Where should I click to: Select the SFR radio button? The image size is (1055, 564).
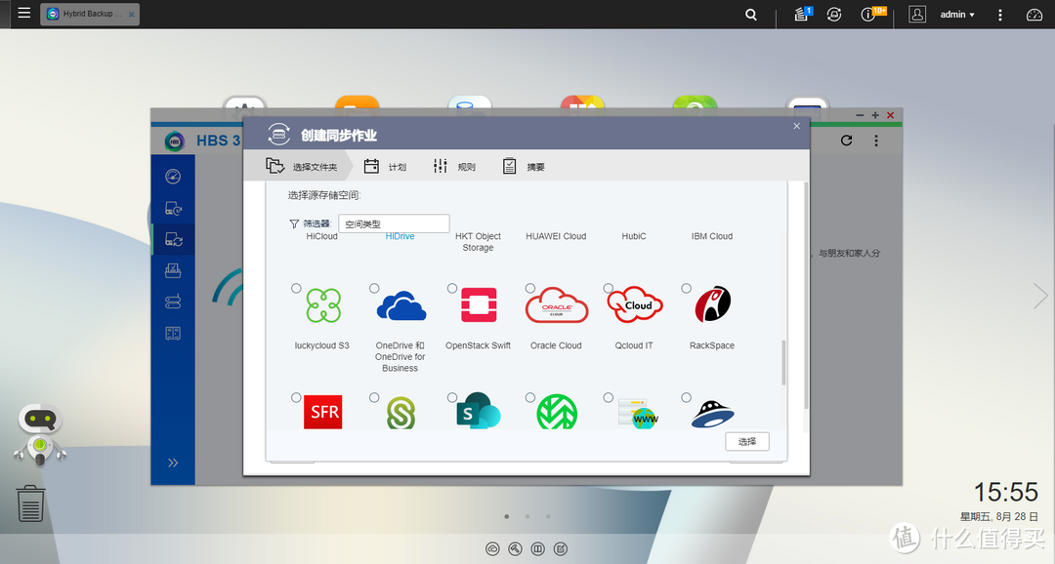pos(296,398)
